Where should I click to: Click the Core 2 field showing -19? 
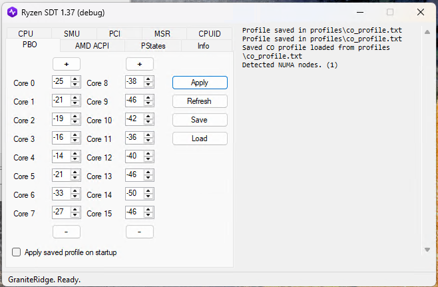point(61,119)
